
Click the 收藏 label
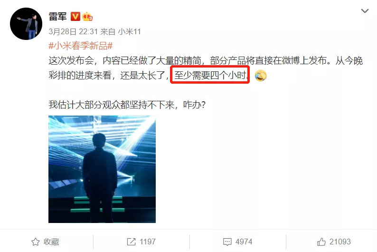click(x=51, y=242)
